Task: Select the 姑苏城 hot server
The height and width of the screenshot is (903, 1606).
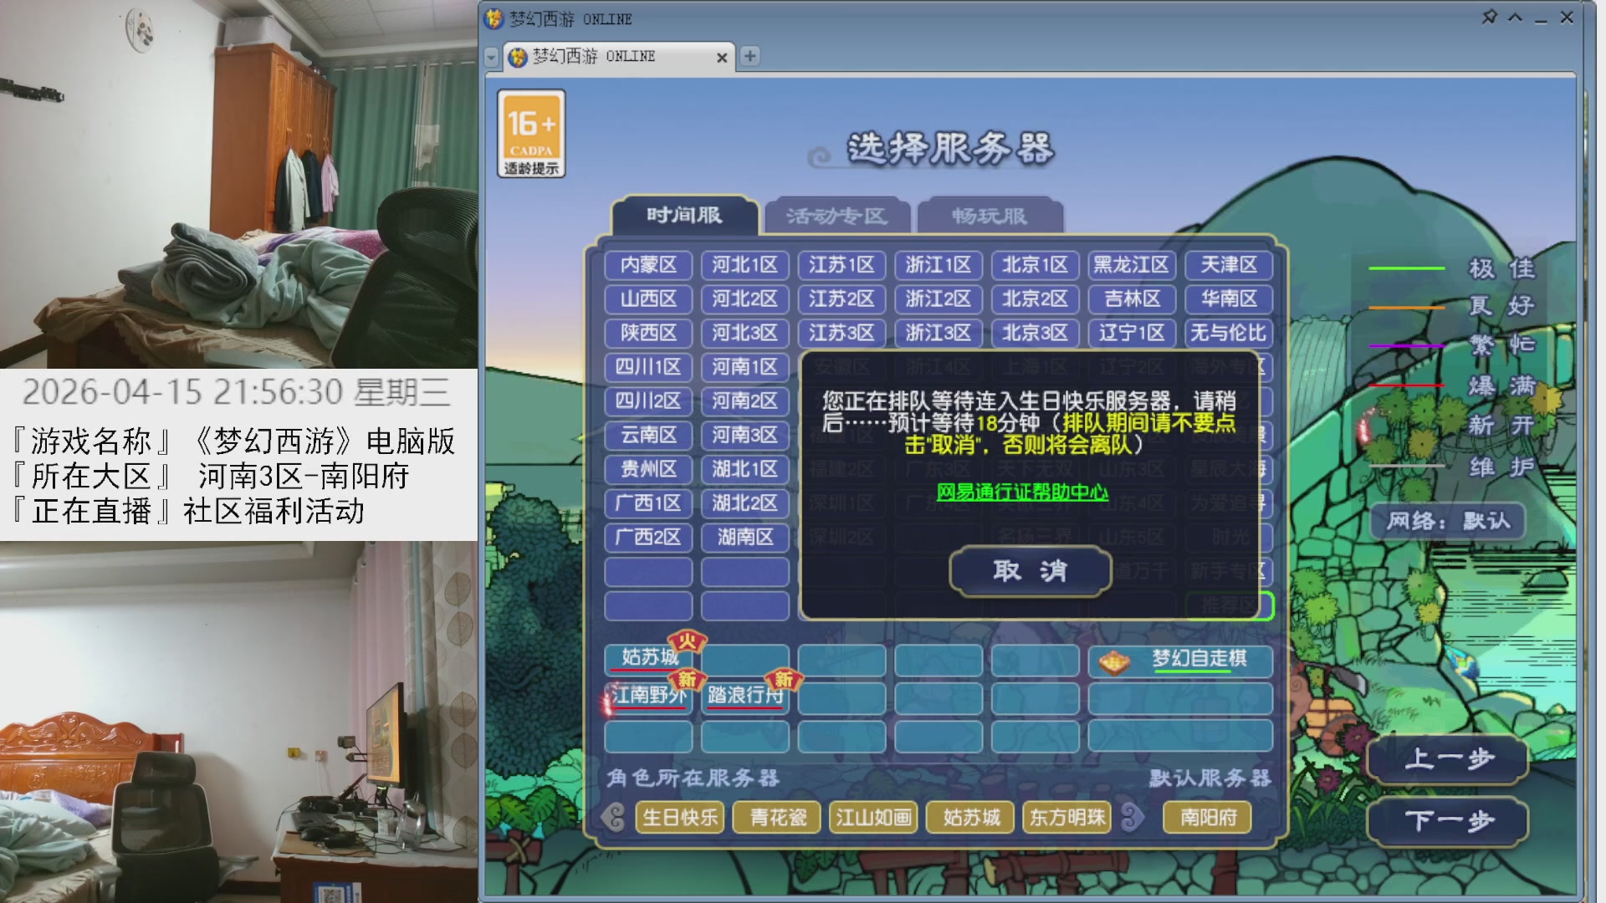Action: coord(649,658)
